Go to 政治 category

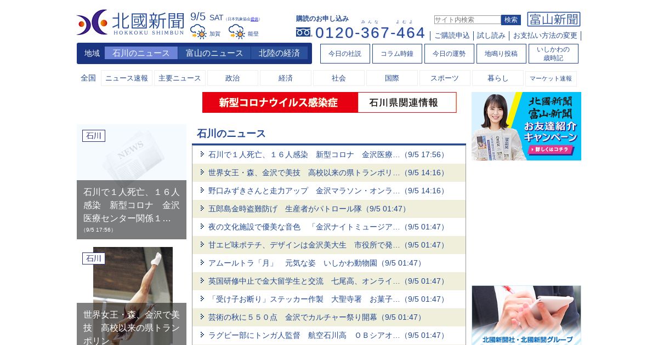[x=232, y=78]
